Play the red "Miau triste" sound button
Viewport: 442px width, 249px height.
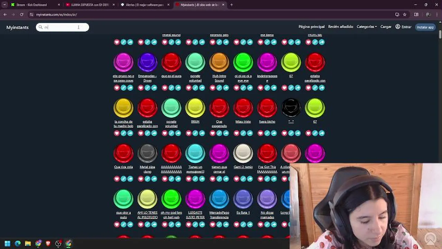coord(243,108)
